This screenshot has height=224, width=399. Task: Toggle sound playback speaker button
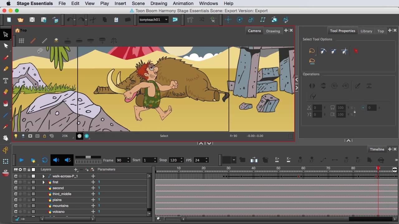click(x=56, y=160)
